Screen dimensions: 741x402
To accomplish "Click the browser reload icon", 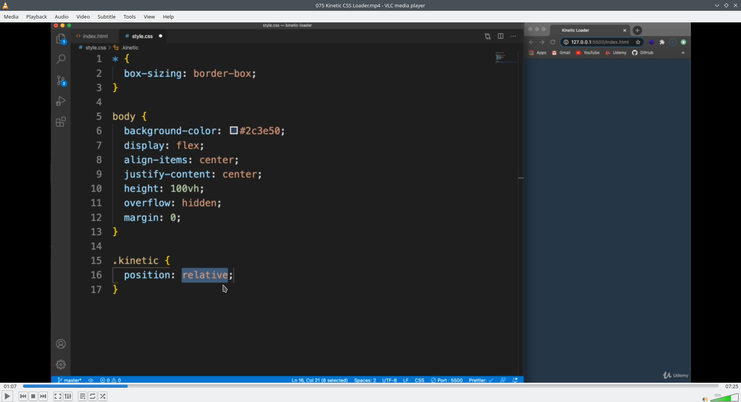I will (x=553, y=42).
